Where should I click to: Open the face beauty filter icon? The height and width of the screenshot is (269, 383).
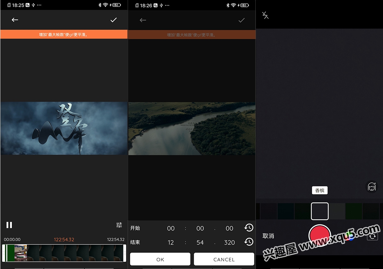coord(372,187)
